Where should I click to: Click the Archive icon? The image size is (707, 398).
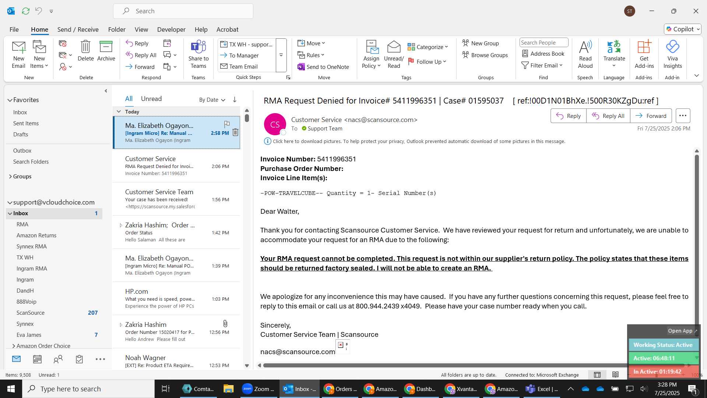(x=106, y=47)
